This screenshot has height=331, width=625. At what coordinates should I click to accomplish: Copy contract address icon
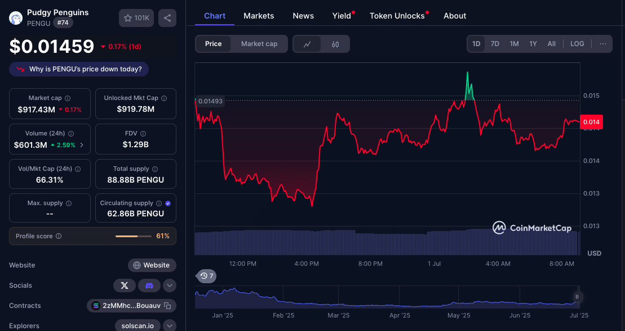[168, 306]
